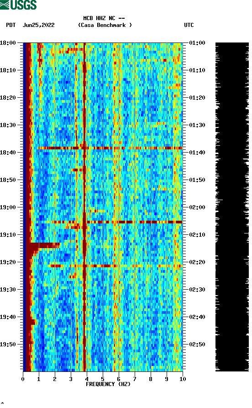Click the 02:30 UTC time label
The width and height of the screenshot is (252, 408).
click(197, 290)
